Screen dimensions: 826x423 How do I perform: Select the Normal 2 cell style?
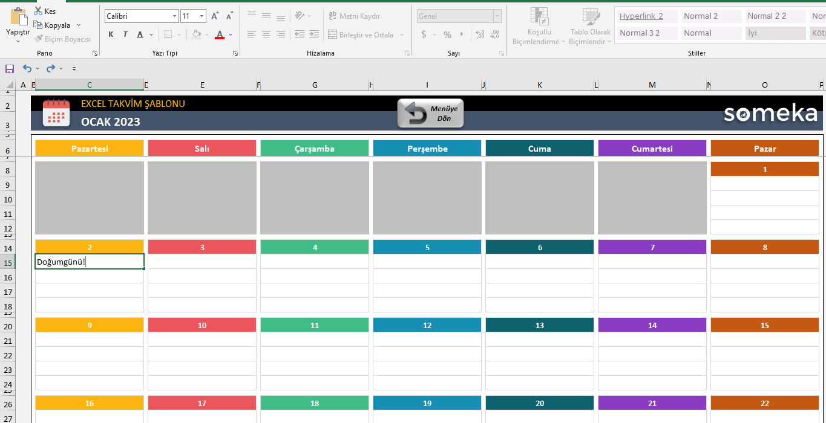coord(710,16)
